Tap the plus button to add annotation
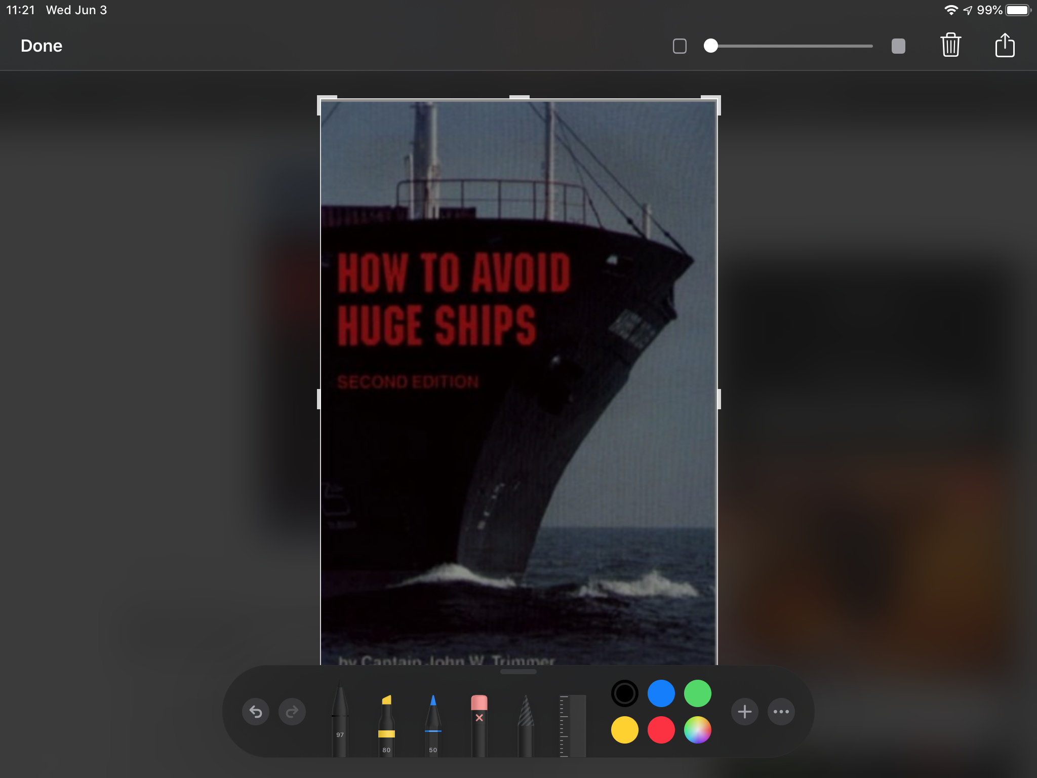1037x778 pixels. 745,712
